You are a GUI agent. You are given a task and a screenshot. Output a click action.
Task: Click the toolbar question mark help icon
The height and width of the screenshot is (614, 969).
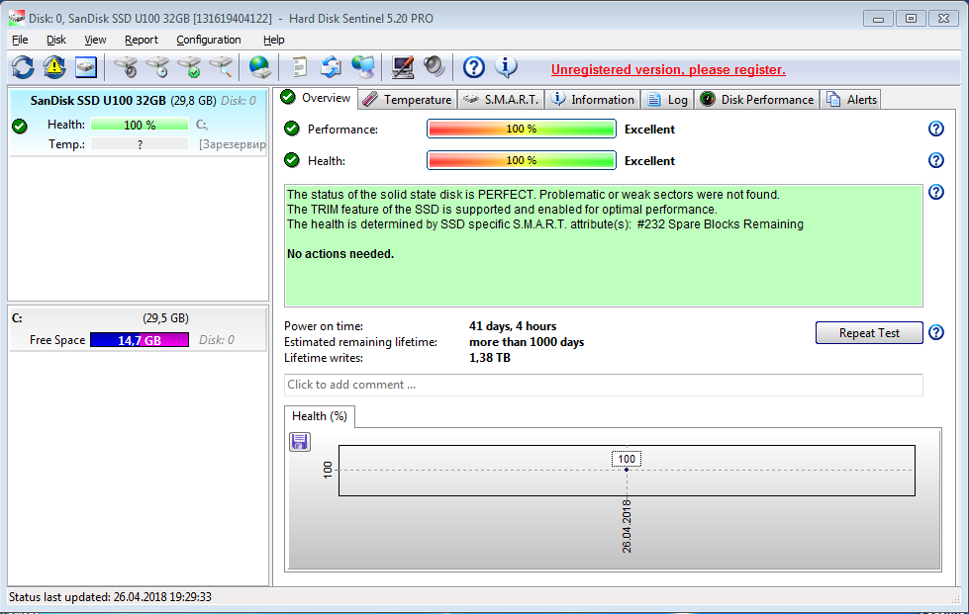tap(474, 66)
